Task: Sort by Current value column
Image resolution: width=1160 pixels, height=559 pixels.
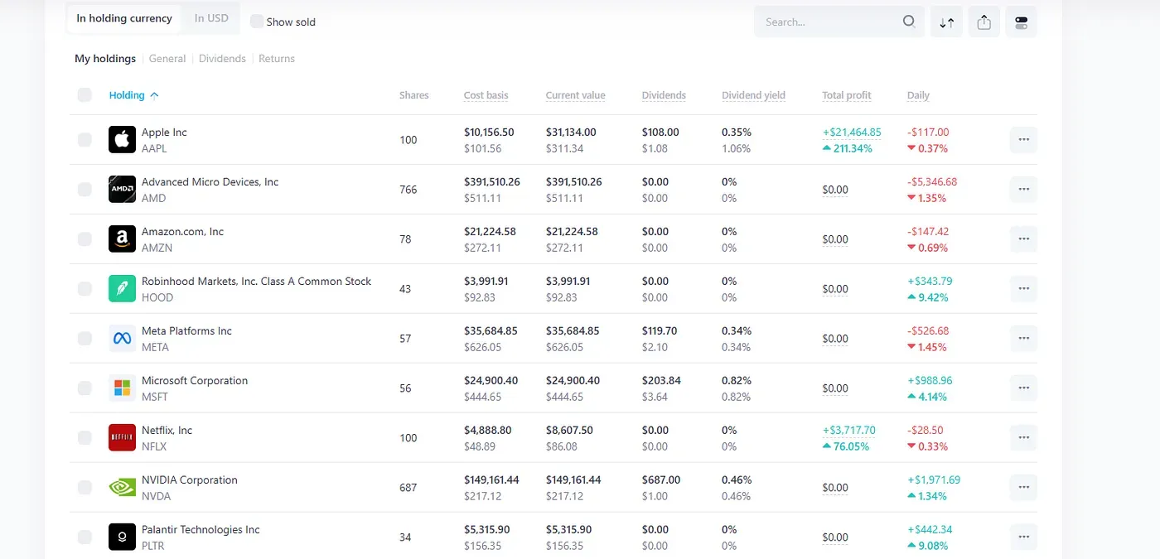Action: pos(575,95)
